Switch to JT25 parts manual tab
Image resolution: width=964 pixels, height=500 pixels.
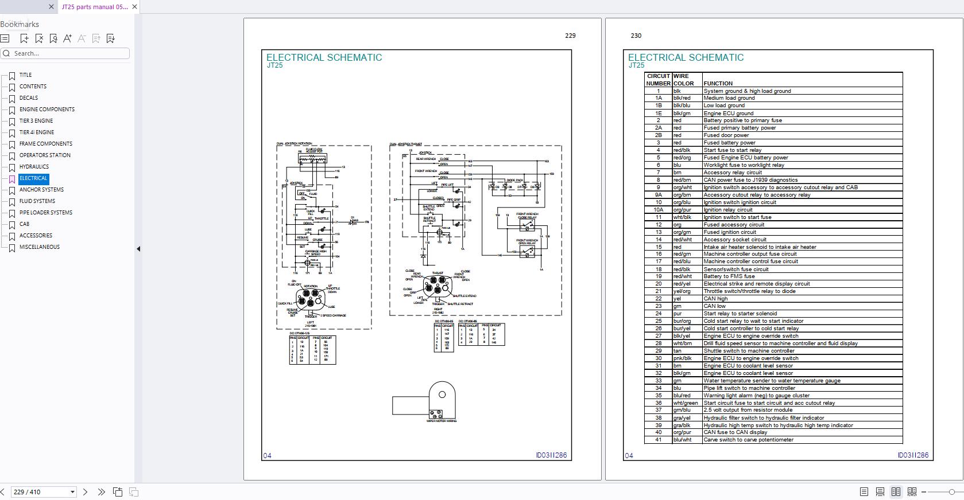95,7
